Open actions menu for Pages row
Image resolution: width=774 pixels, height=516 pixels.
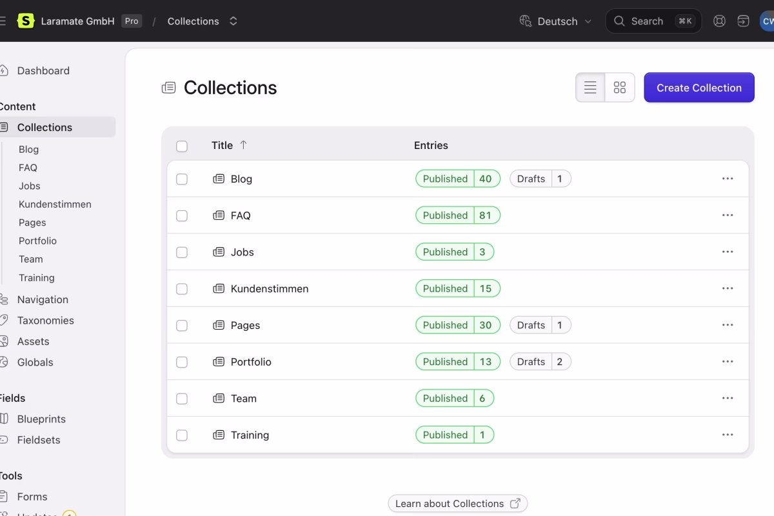point(728,325)
